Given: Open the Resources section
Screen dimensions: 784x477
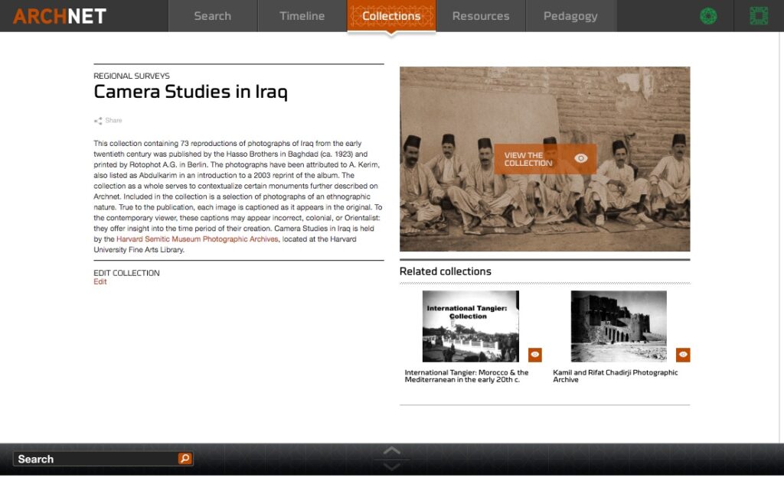Looking at the screenshot, I should click(x=481, y=15).
